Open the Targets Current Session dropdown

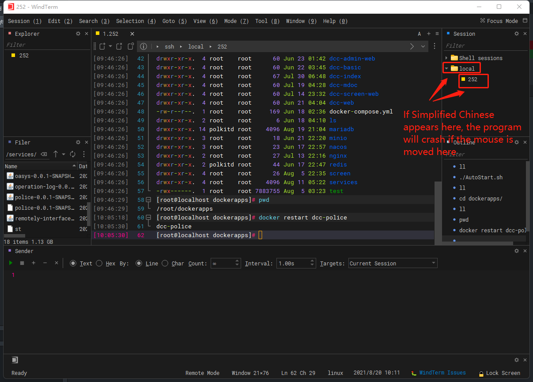tap(393, 263)
